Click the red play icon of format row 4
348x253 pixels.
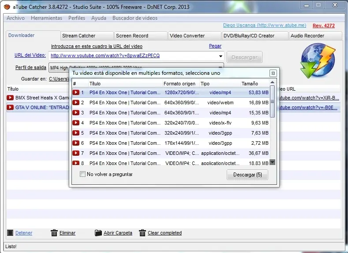[76, 123]
